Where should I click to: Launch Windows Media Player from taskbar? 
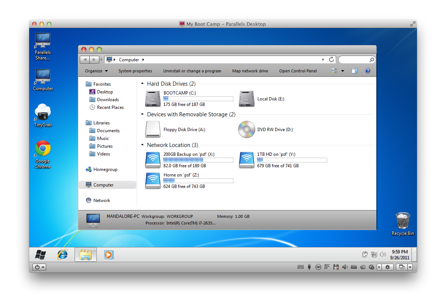pyautogui.click(x=109, y=255)
